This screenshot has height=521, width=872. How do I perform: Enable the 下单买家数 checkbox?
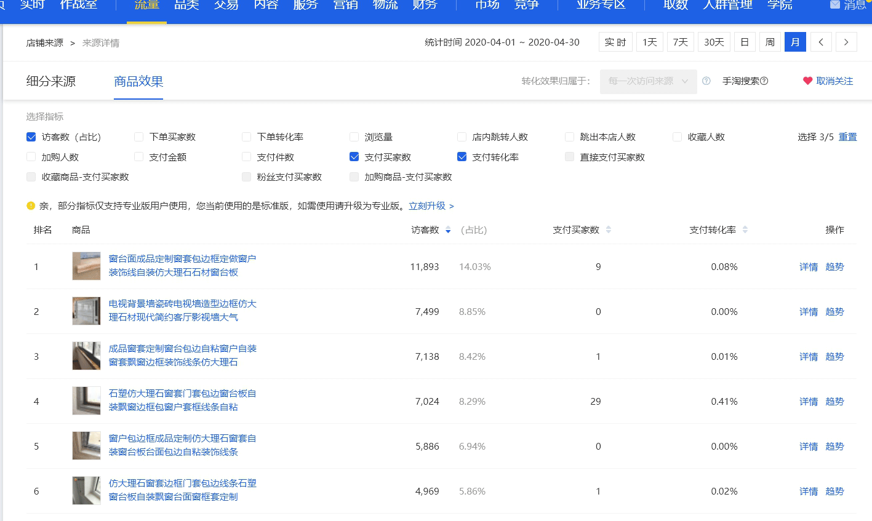tap(139, 137)
